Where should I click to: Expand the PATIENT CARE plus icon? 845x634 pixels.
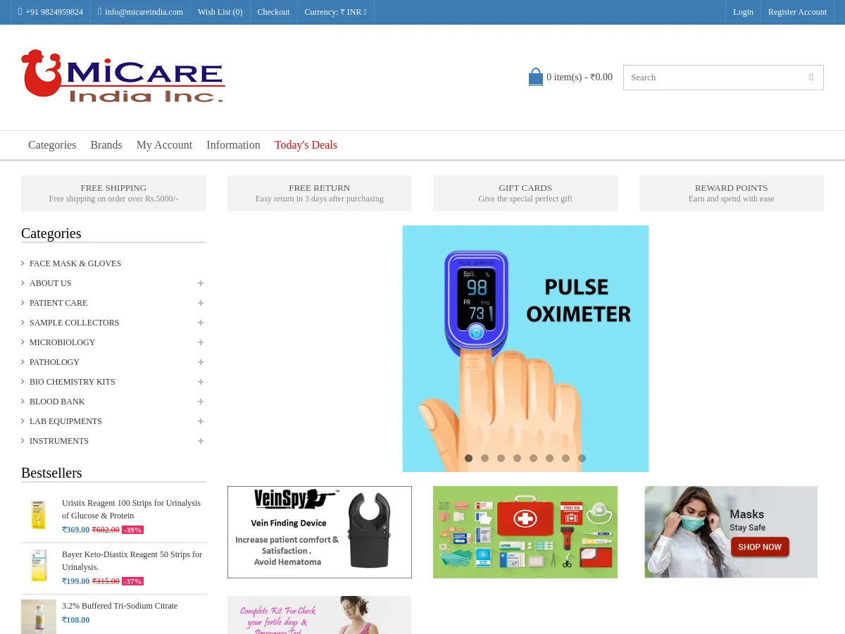[x=201, y=303]
